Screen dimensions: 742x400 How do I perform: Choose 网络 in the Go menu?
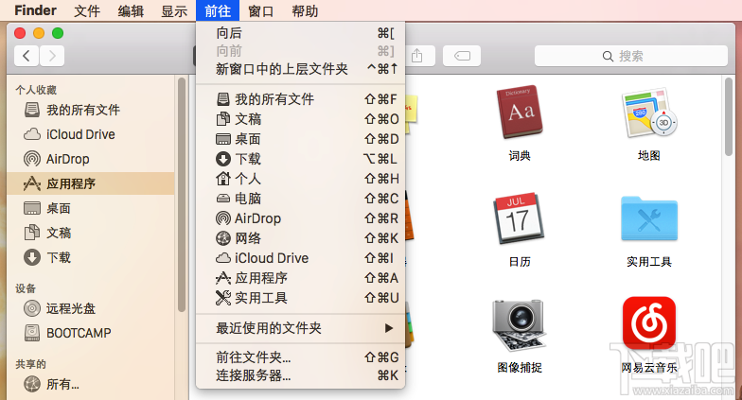301,238
